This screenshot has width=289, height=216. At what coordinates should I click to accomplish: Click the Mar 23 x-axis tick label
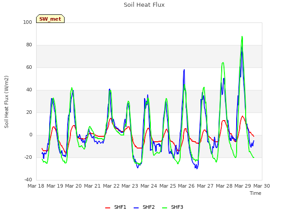click(x=130, y=186)
